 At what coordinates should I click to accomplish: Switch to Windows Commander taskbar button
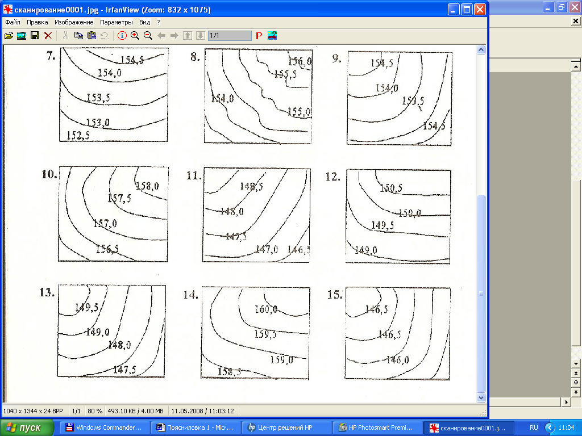[105, 427]
